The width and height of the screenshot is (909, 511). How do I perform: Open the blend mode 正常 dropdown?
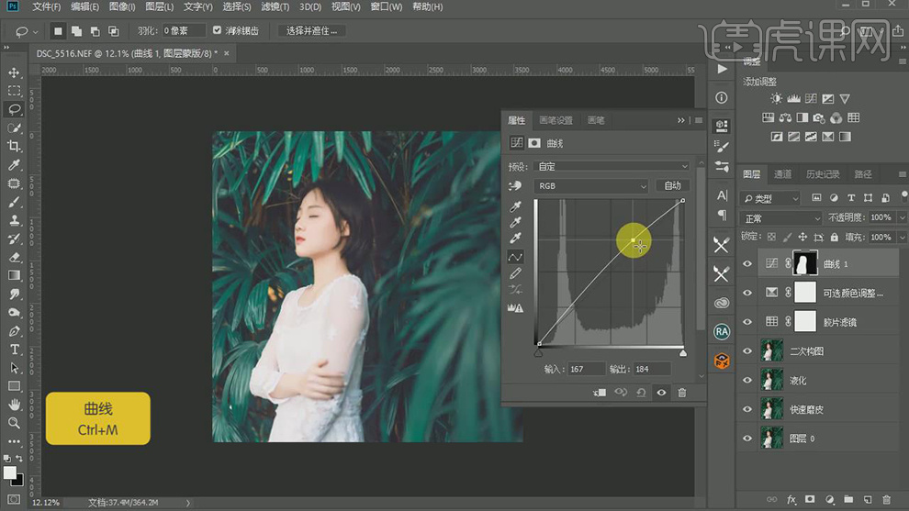780,218
